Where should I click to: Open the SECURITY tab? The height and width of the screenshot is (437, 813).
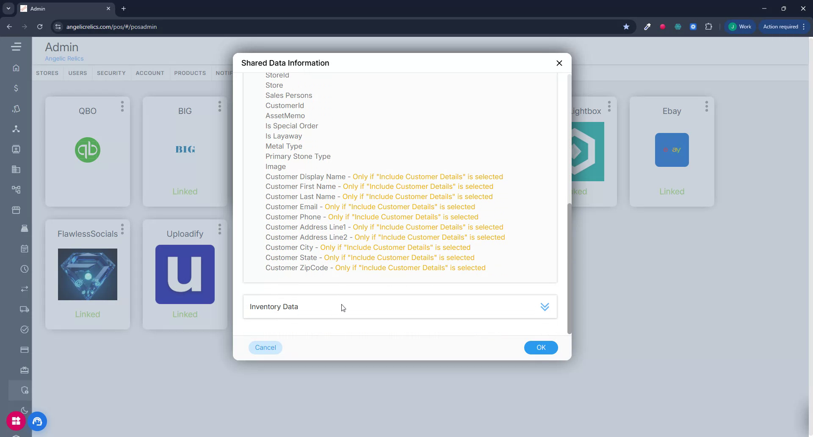[111, 73]
